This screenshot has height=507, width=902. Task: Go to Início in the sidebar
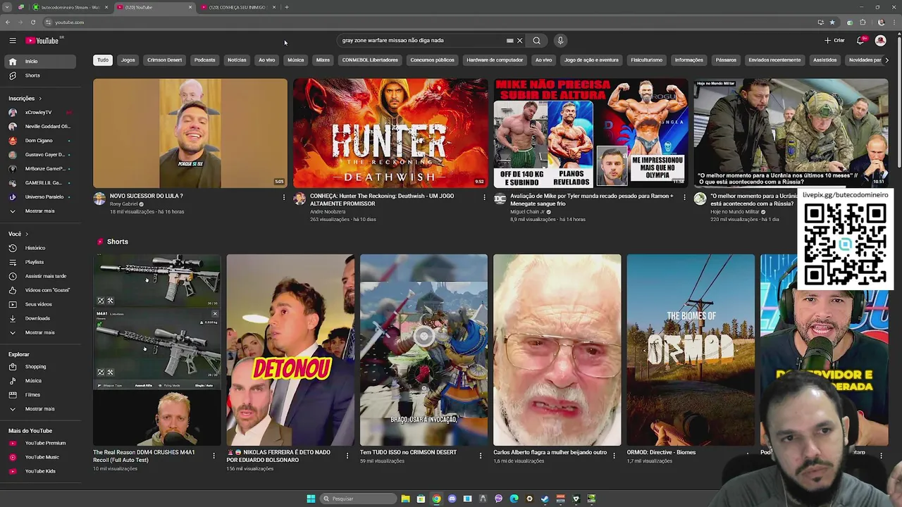39,61
